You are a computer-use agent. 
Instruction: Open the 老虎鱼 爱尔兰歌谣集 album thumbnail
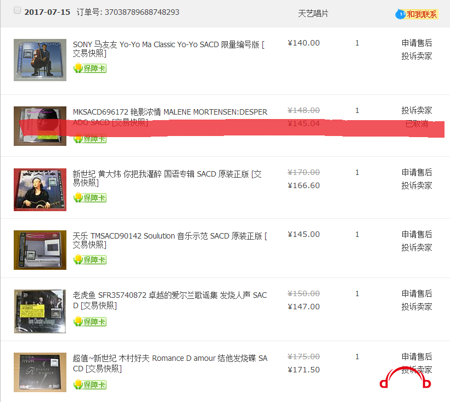[40, 312]
